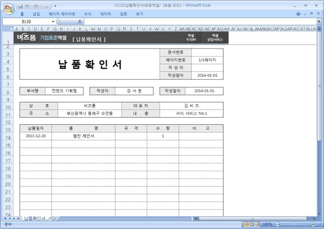This screenshot has height=229, width=324.
Task: Open the Office button menu
Action: tap(9, 9)
